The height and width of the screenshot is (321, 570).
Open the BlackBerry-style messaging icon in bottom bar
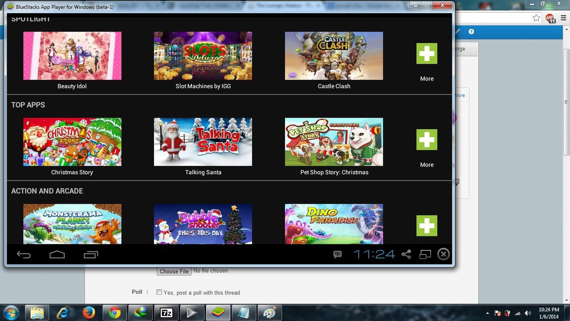click(x=338, y=254)
